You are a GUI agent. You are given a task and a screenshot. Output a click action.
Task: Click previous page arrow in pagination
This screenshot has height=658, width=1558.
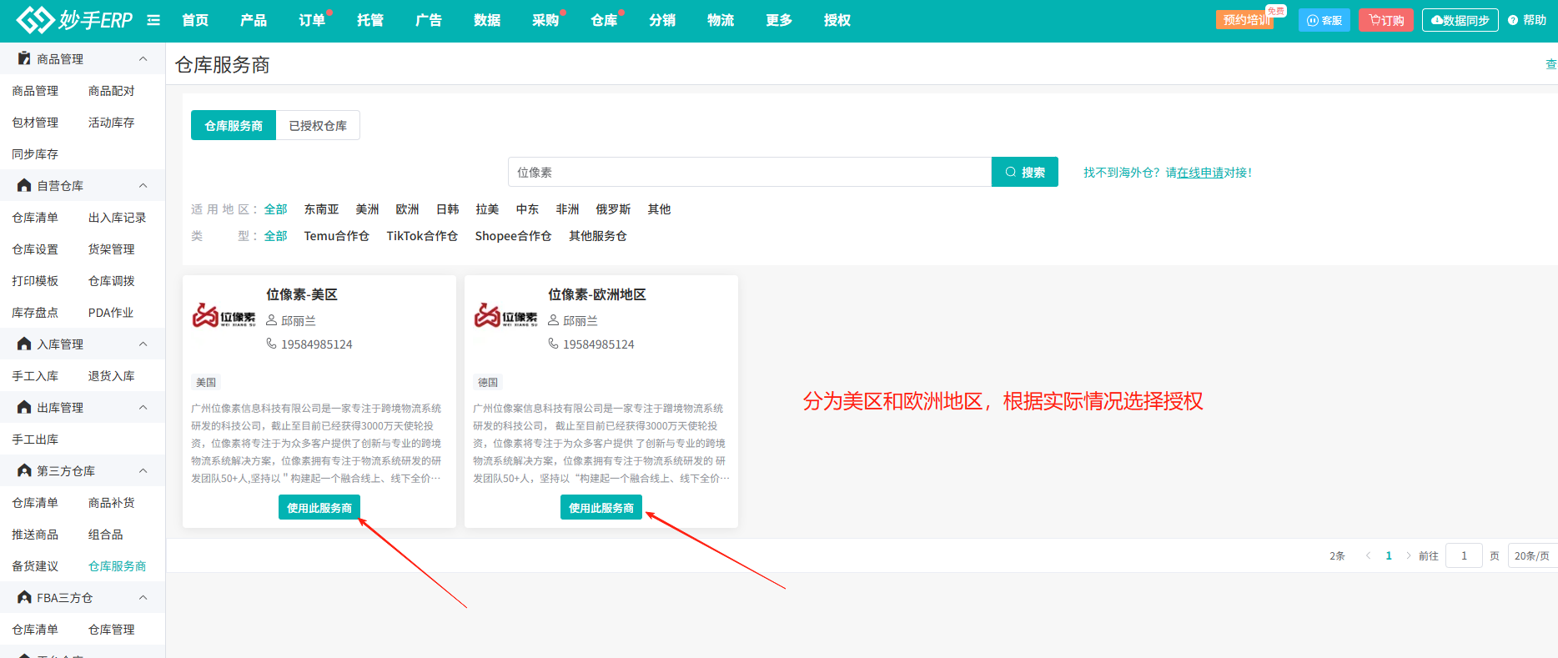pos(1368,555)
